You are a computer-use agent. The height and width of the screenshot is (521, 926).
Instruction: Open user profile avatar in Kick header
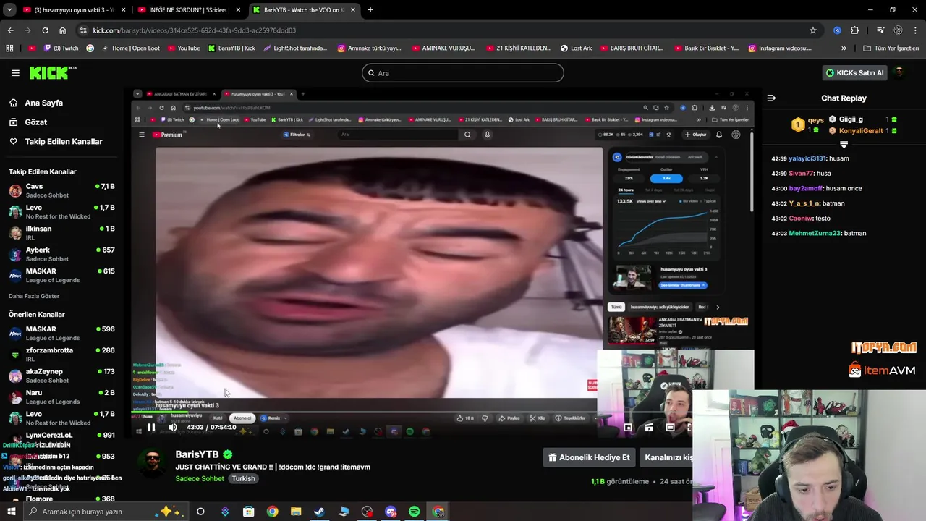[x=899, y=72]
